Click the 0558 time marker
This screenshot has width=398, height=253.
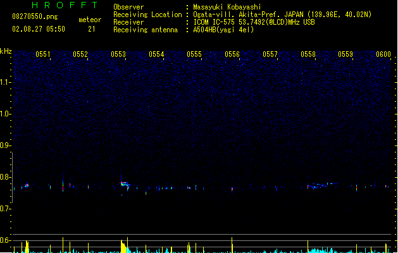coord(308,54)
